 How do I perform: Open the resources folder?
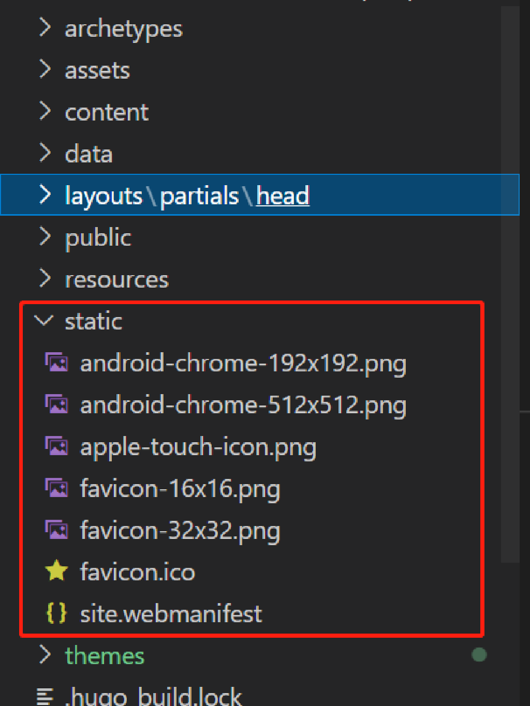click(116, 279)
